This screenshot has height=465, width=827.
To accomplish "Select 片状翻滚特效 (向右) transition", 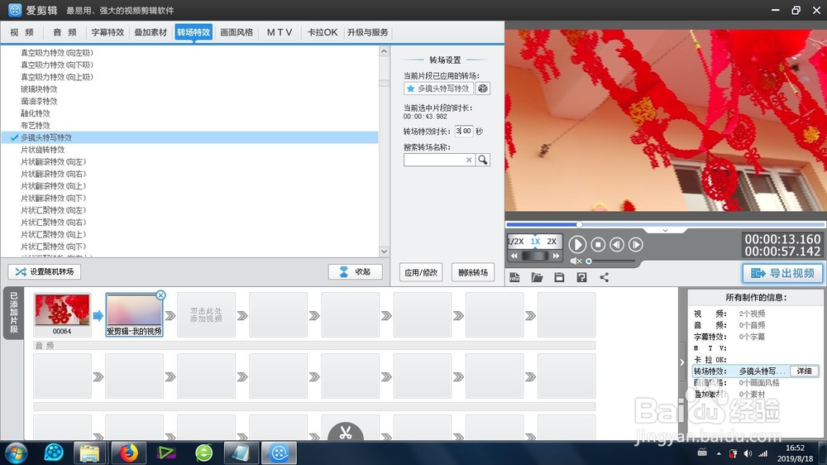I will [x=53, y=175].
